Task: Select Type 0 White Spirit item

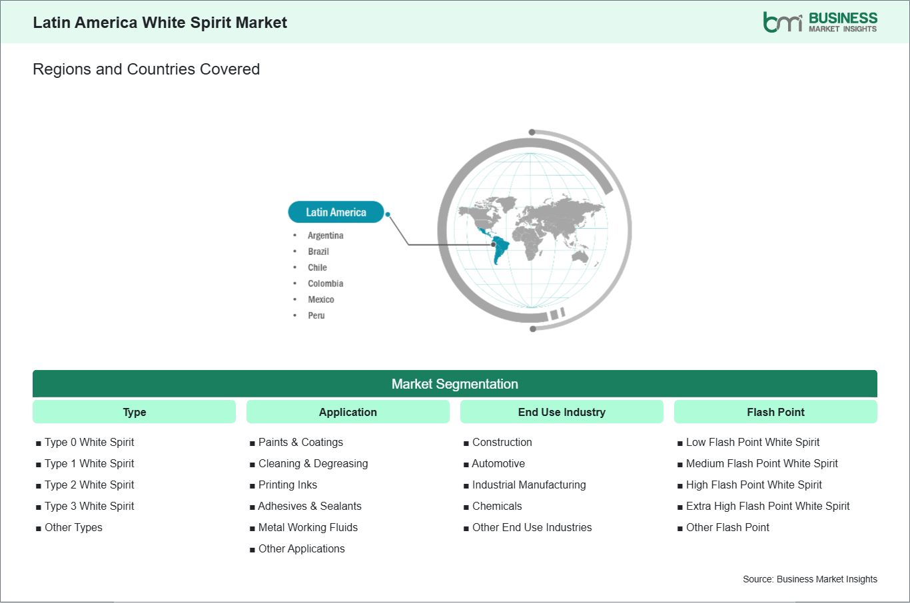Action: click(x=89, y=442)
